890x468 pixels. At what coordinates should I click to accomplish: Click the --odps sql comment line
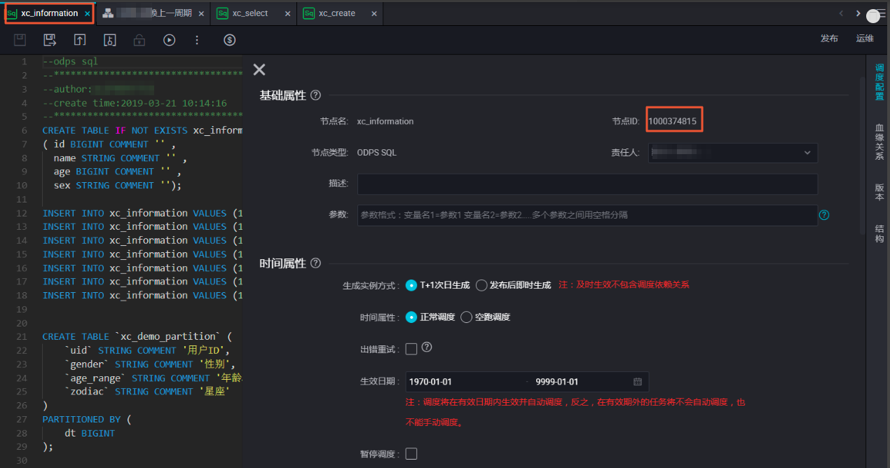tap(70, 62)
